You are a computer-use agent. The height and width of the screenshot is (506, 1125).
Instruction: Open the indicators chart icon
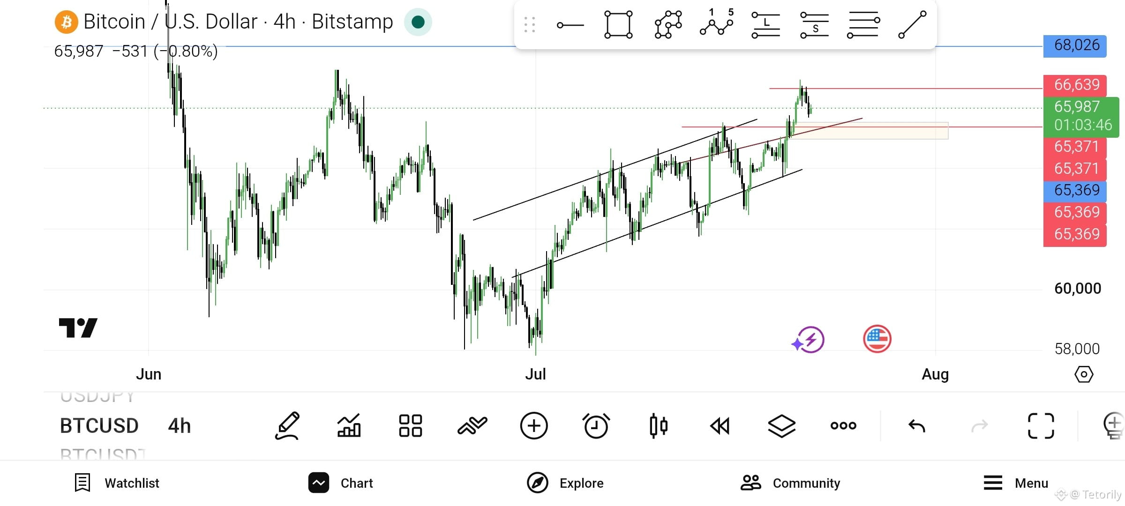[349, 426]
